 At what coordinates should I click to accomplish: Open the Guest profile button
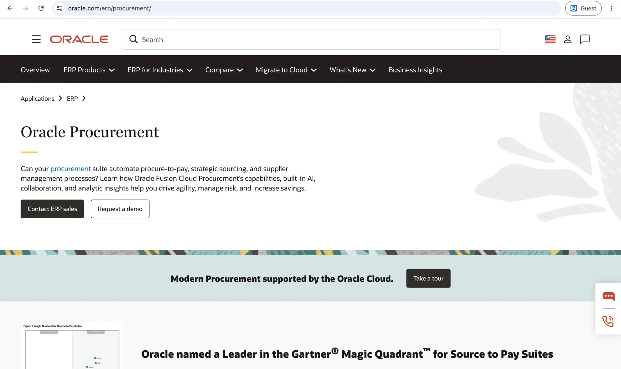pyautogui.click(x=583, y=8)
